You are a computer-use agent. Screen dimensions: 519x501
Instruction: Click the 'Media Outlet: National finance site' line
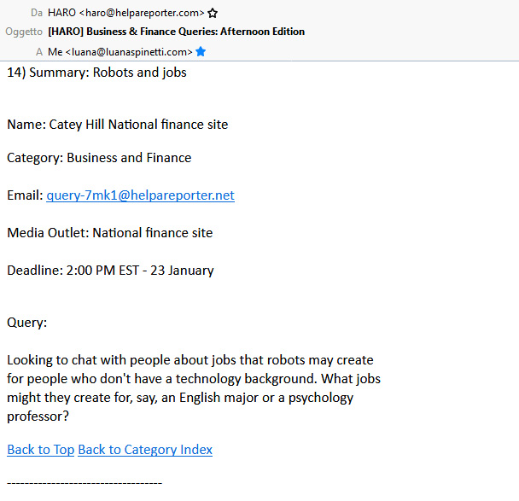coord(109,233)
